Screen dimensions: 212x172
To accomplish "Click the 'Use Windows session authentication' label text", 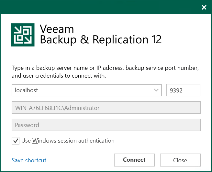I will (68, 141).
